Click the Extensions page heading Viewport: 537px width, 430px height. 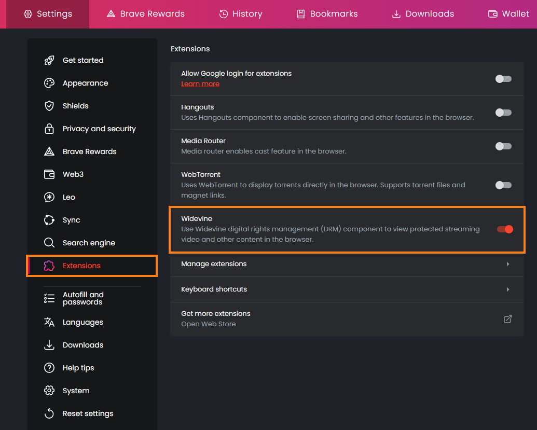(190, 49)
